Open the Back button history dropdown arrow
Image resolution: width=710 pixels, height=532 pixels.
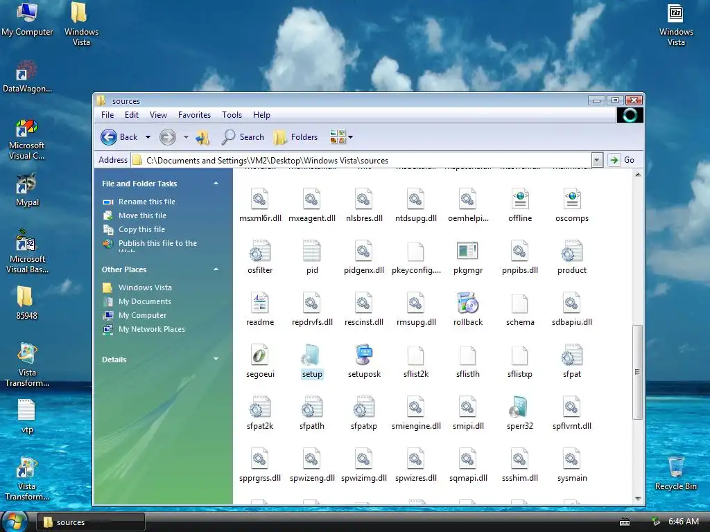click(x=148, y=137)
